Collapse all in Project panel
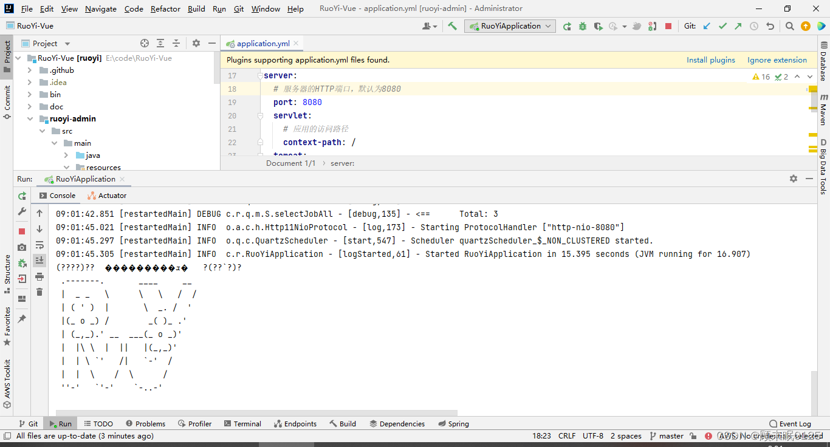This screenshot has width=830, height=447. pyautogui.click(x=176, y=43)
